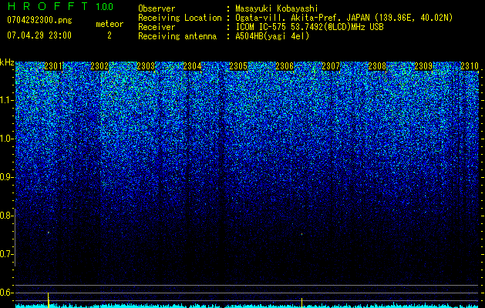Click the kHz axis unit label

pos(7,62)
